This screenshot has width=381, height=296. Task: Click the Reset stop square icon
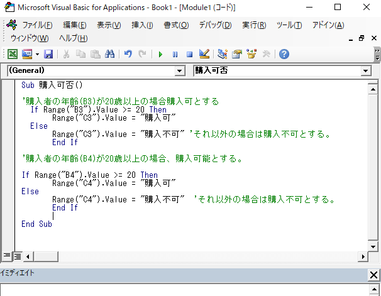point(189,54)
